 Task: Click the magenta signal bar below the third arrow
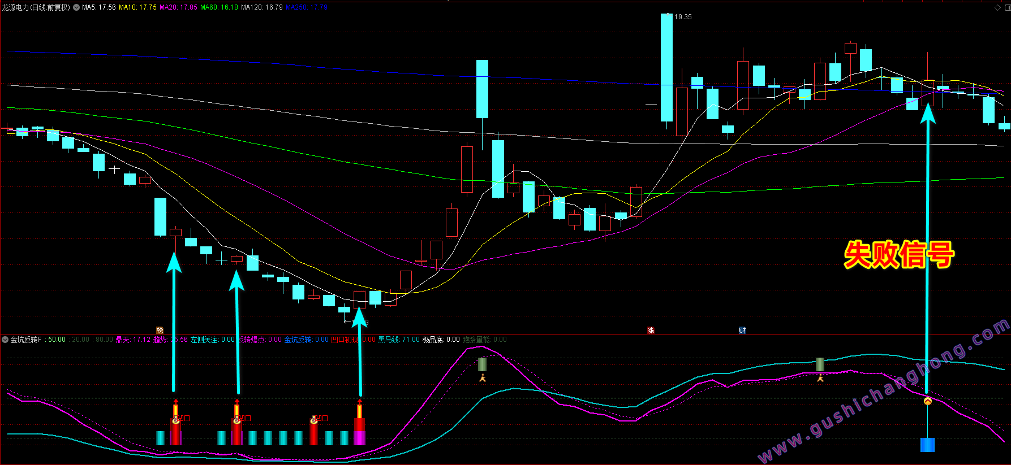click(359, 438)
